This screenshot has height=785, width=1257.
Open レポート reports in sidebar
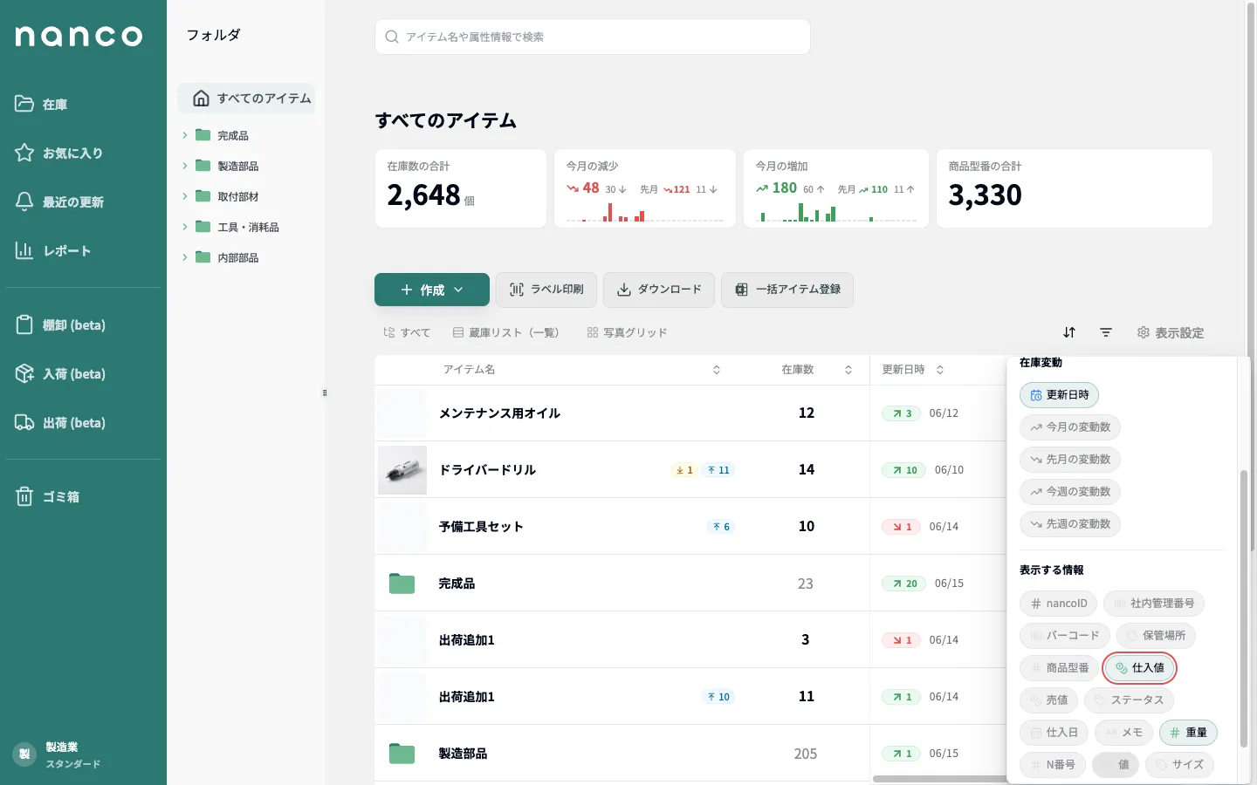53,250
